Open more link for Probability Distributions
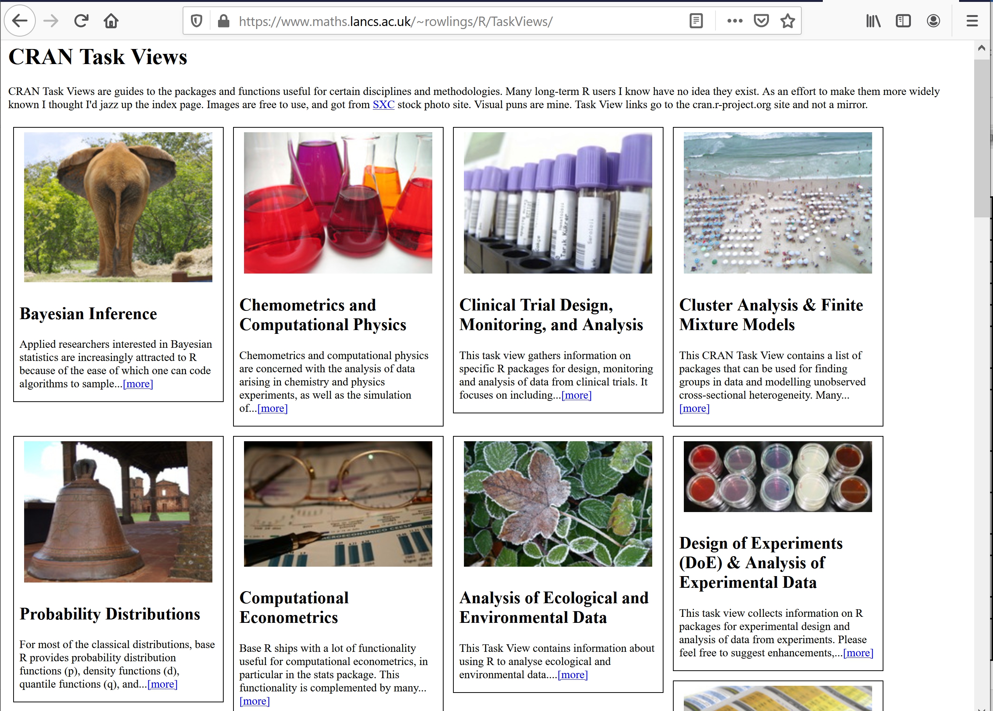This screenshot has width=993, height=711. click(x=162, y=684)
